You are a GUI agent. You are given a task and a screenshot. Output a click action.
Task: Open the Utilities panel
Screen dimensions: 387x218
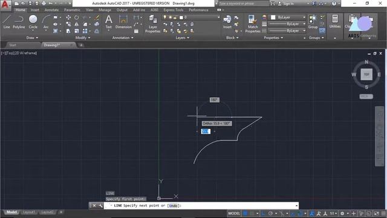click(x=334, y=21)
